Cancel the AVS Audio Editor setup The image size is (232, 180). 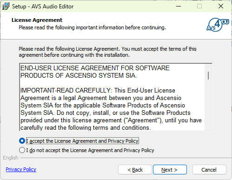[x=209, y=170]
